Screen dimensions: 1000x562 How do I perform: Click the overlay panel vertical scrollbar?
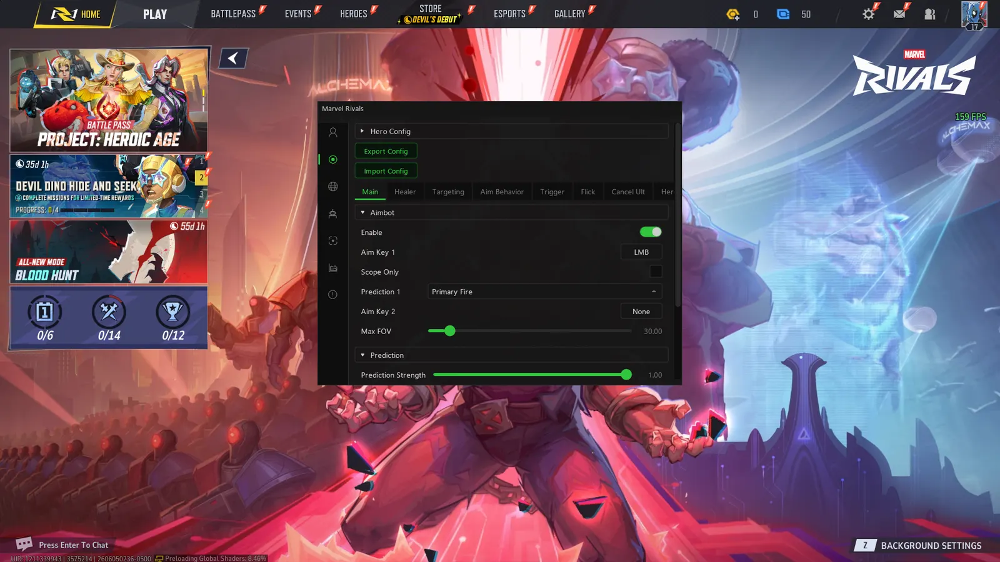(677, 214)
